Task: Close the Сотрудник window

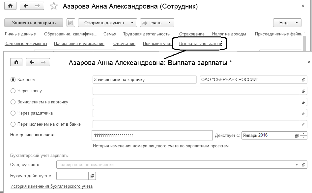Action: coord(303,6)
